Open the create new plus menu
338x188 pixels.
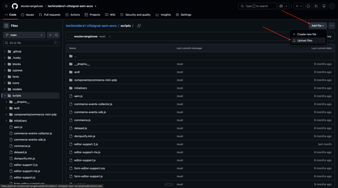pos(298,6)
